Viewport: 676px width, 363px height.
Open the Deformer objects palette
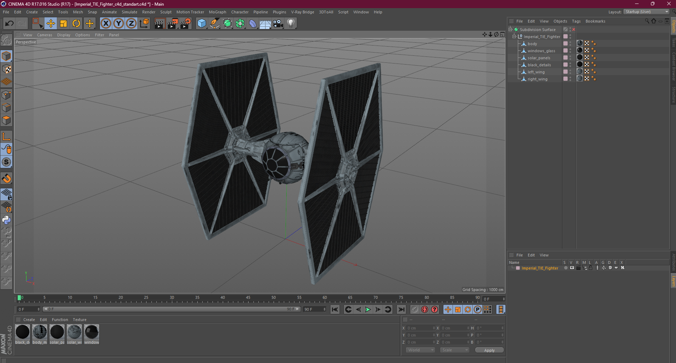click(x=253, y=24)
